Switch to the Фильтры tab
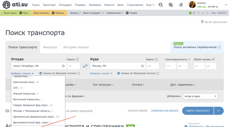The image size is (229, 127). click(50, 47)
